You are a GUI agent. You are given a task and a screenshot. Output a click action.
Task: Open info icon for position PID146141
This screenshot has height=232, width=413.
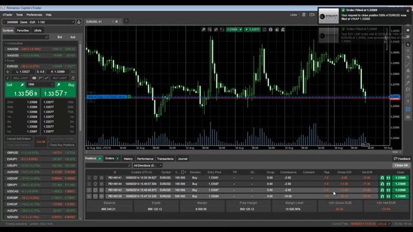[89, 178]
